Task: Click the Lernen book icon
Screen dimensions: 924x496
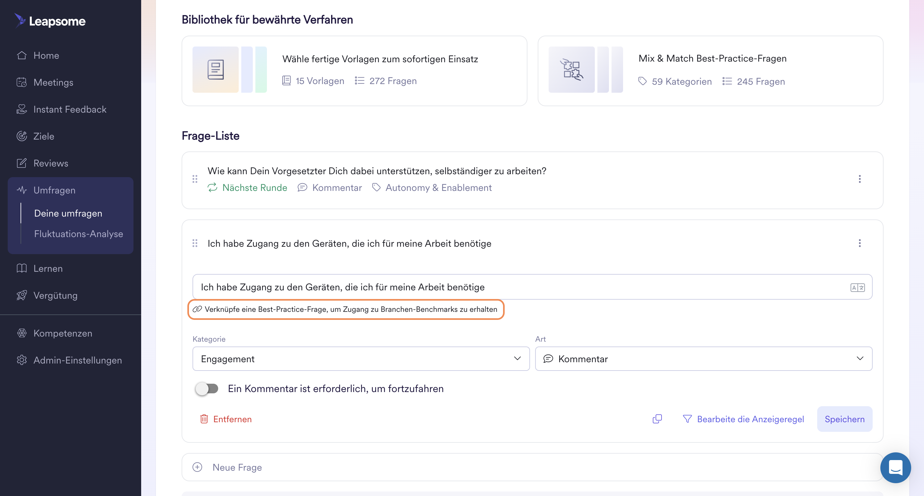Action: [x=21, y=268]
